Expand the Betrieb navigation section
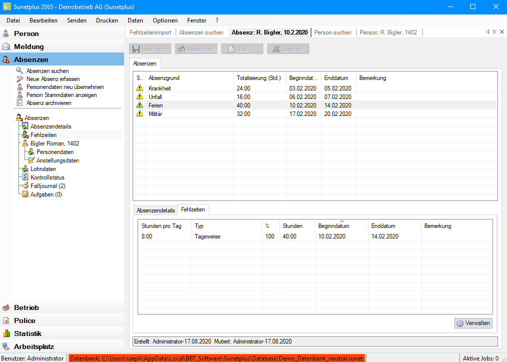Image resolution: width=507 pixels, height=362 pixels. [26, 307]
